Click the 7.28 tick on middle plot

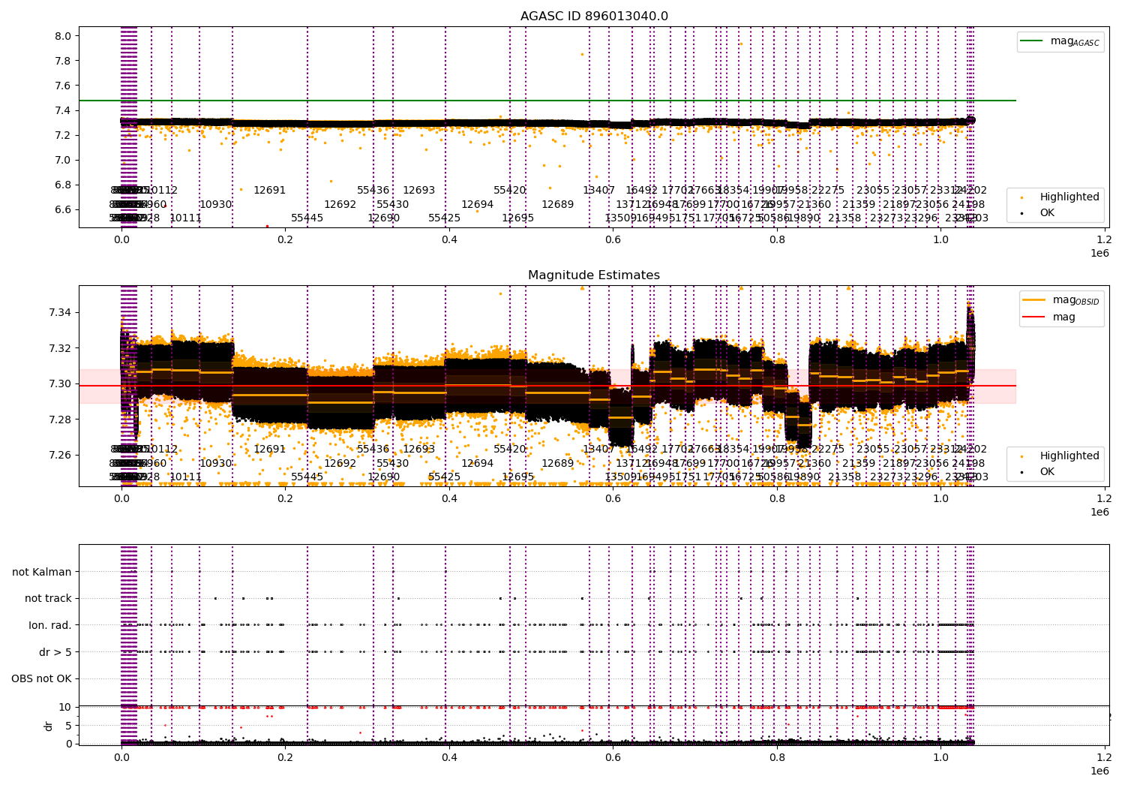click(60, 420)
